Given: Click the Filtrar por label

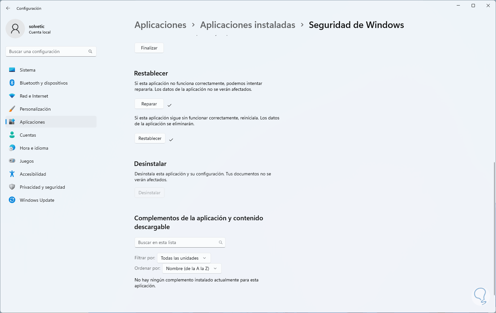Looking at the screenshot, I should coord(145,258).
